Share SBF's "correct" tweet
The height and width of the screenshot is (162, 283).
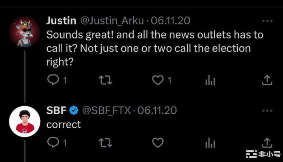tap(267, 143)
